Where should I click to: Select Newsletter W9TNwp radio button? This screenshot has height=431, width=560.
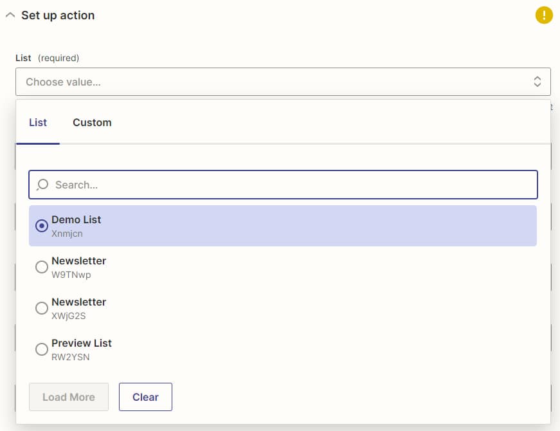(42, 267)
